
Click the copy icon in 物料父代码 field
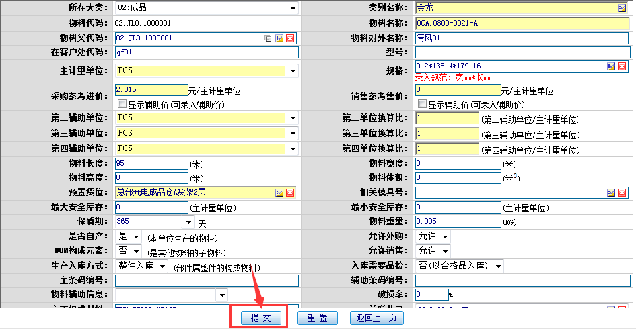point(268,38)
